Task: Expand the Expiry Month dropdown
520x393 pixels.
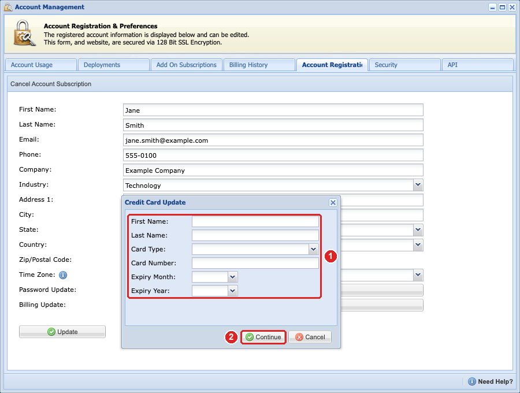Action: point(232,277)
